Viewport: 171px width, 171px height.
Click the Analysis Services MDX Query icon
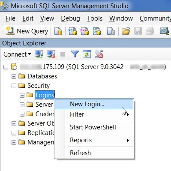point(73,31)
